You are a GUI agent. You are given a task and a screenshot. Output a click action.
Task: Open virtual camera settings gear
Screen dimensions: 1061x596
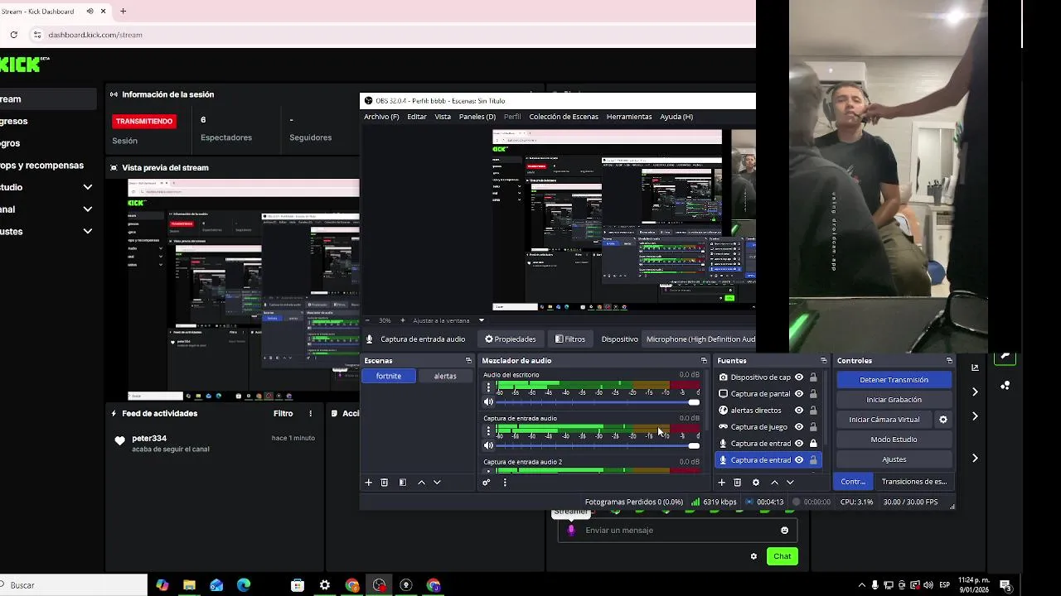point(942,420)
